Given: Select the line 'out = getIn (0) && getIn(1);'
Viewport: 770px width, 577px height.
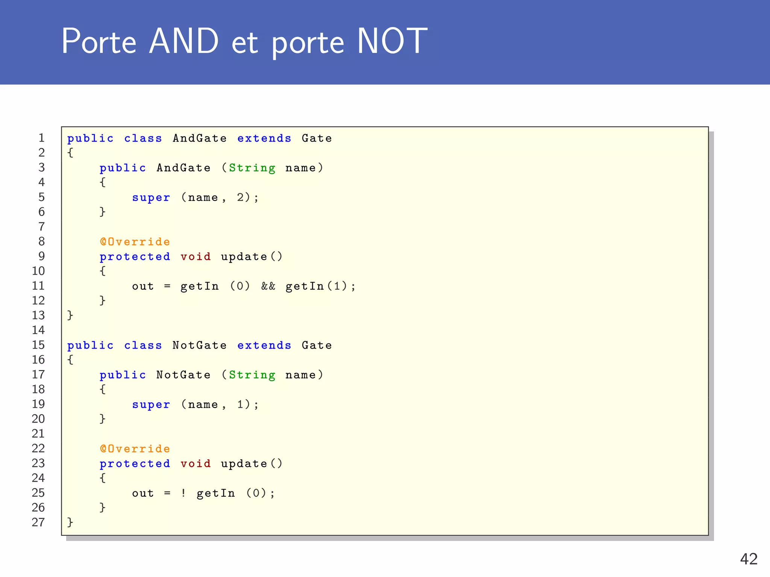Looking at the screenshot, I should (x=244, y=286).
